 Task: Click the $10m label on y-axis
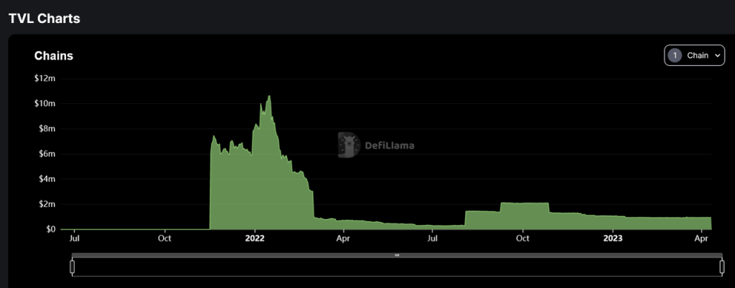click(x=45, y=103)
